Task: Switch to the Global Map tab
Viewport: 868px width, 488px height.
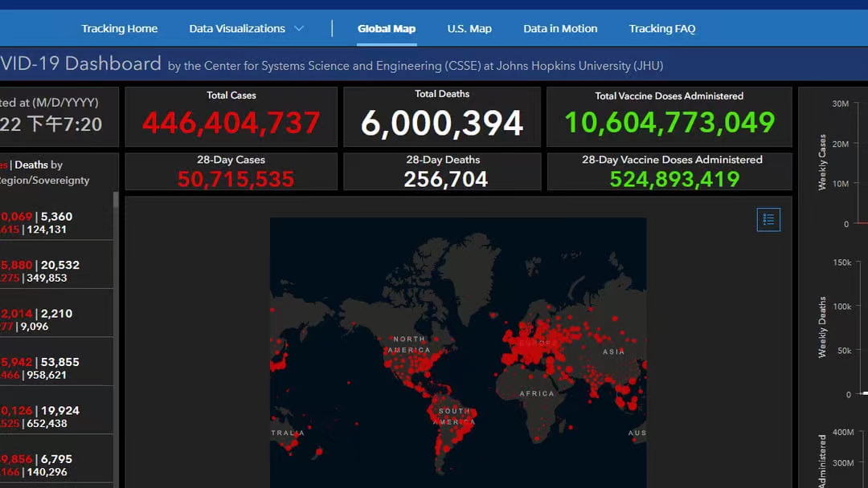Action: click(387, 29)
